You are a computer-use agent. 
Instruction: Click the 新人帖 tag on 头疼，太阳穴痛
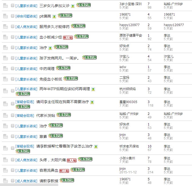(x=72, y=160)
